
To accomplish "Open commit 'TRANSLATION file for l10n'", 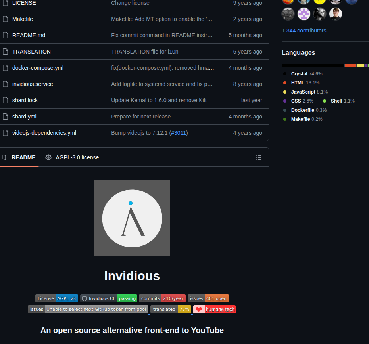I will (145, 52).
